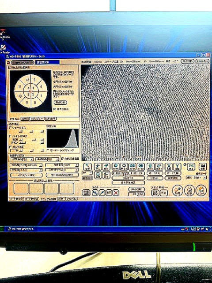Click the focus adjustment icon beside the magnifier
Screen dimensions: 212x283
click(98, 167)
